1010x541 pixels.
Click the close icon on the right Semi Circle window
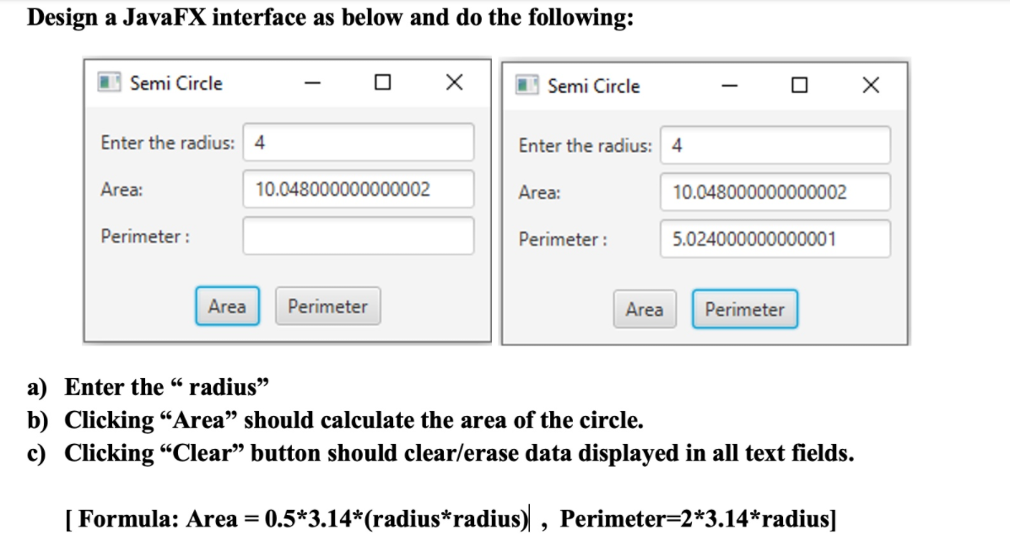(x=869, y=85)
